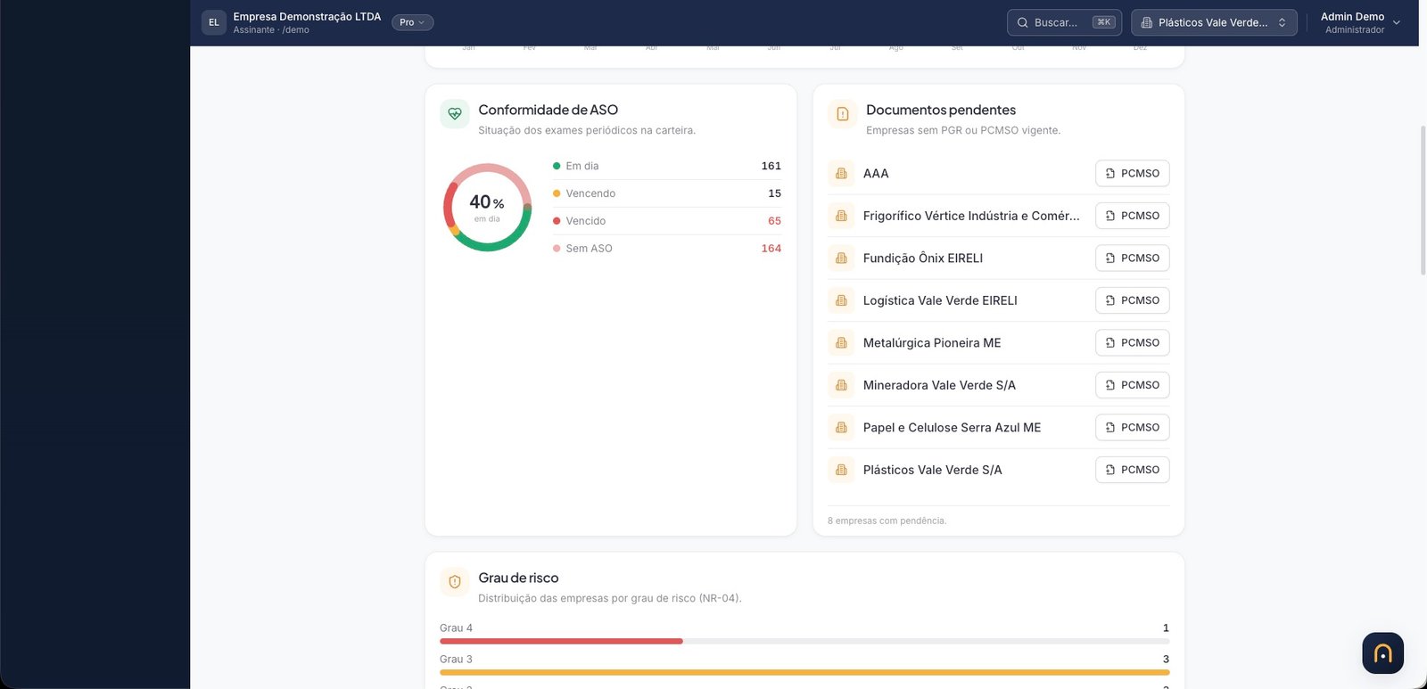Open PCMSO for Fundição Ônix EIRELI
This screenshot has height=689, width=1427.
pyautogui.click(x=1133, y=258)
